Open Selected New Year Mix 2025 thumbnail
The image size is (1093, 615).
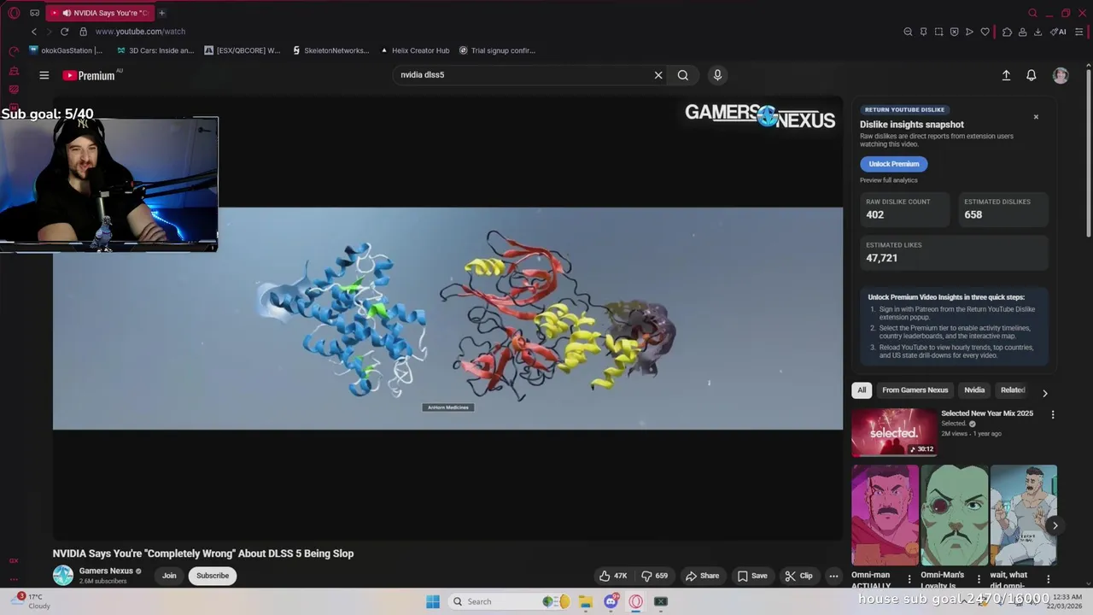coord(894,432)
